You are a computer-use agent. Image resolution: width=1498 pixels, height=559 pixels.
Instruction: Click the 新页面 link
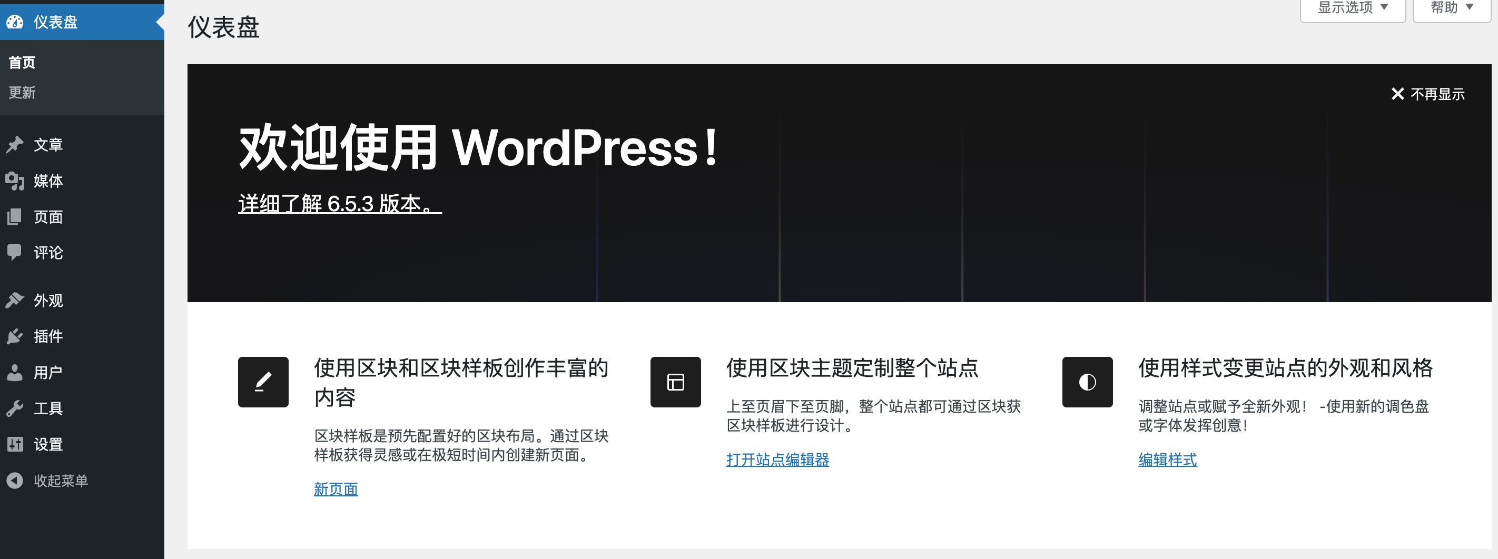point(336,490)
